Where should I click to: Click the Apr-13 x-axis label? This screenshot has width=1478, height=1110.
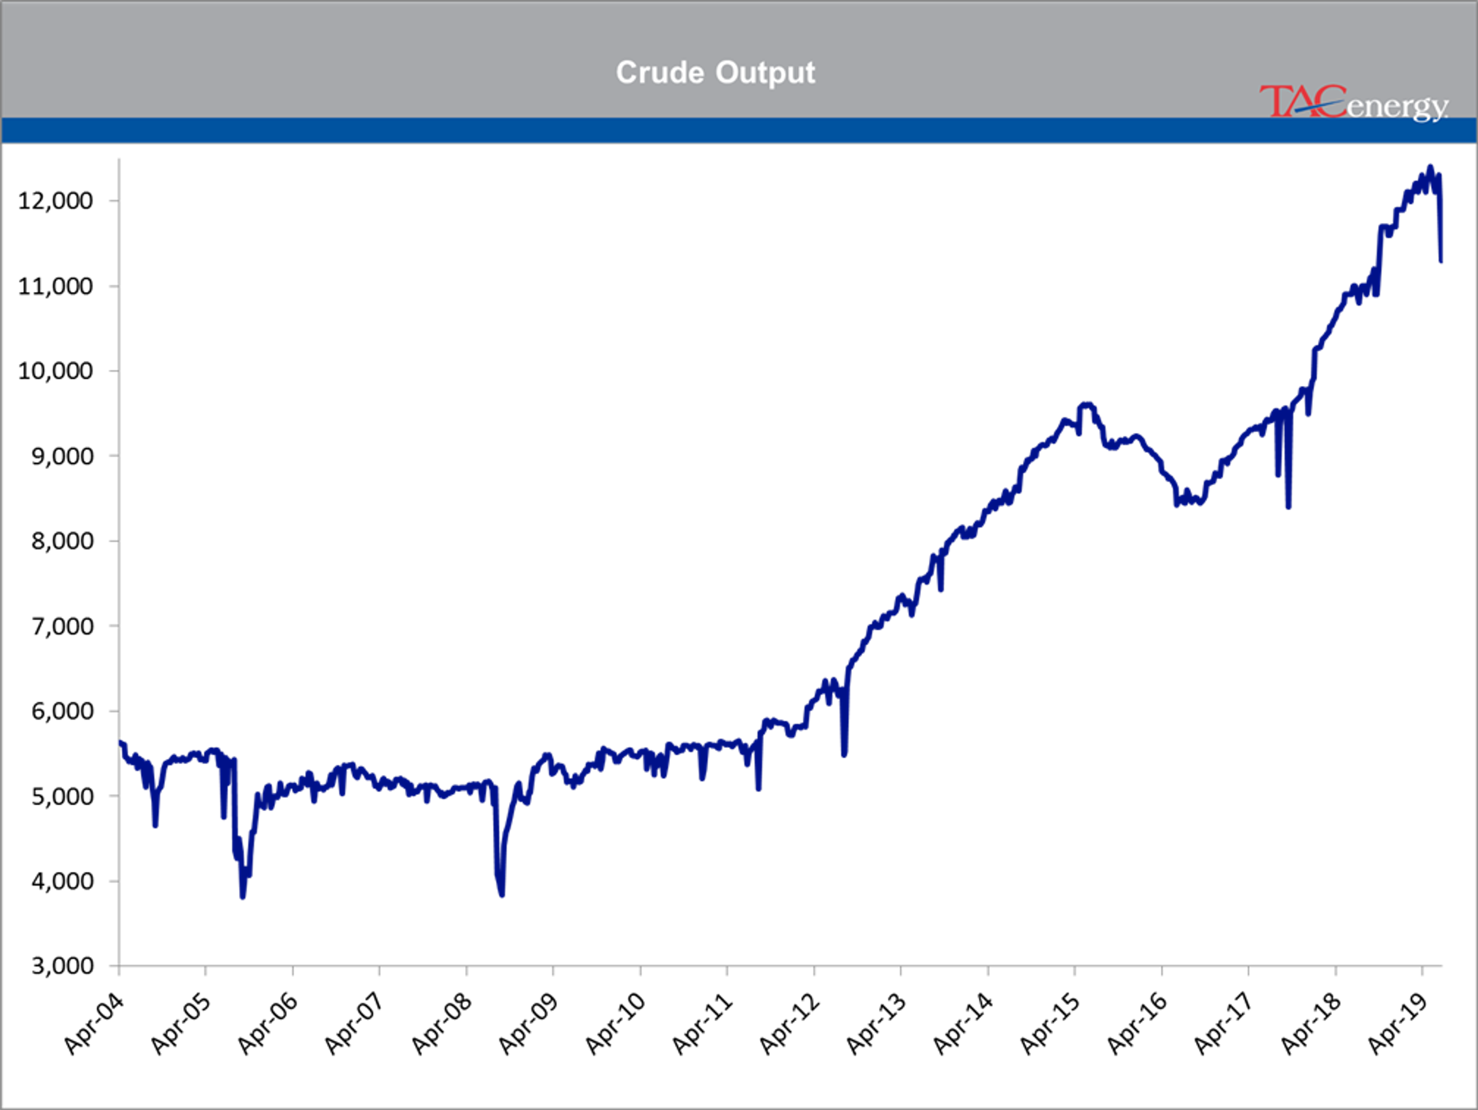coord(876,1024)
